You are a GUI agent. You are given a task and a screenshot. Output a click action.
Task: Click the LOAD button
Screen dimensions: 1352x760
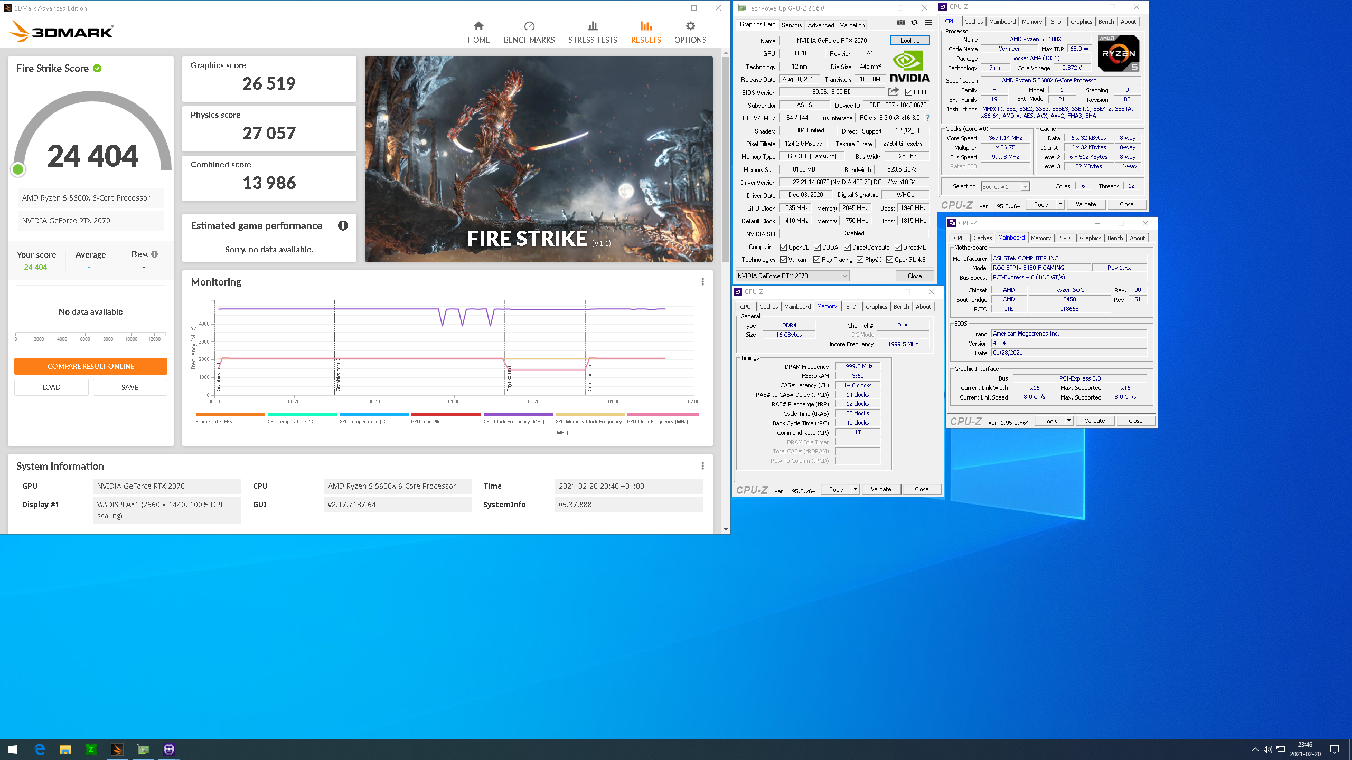click(x=51, y=387)
